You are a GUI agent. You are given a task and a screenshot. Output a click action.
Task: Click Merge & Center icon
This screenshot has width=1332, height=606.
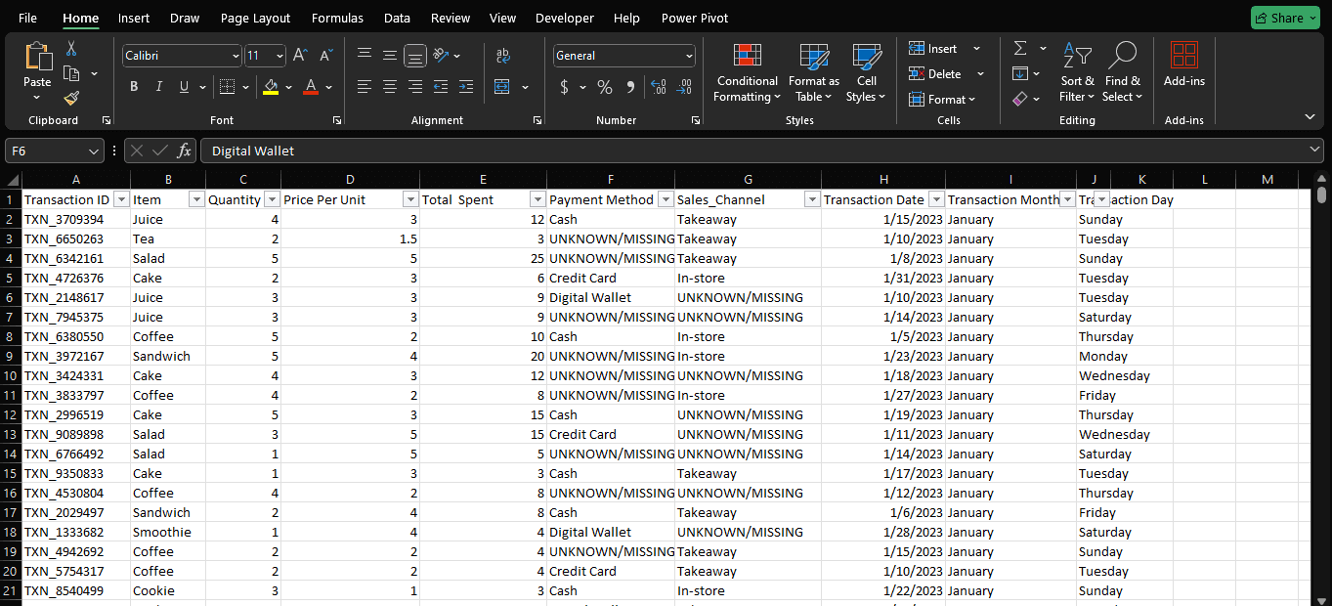[x=502, y=87]
